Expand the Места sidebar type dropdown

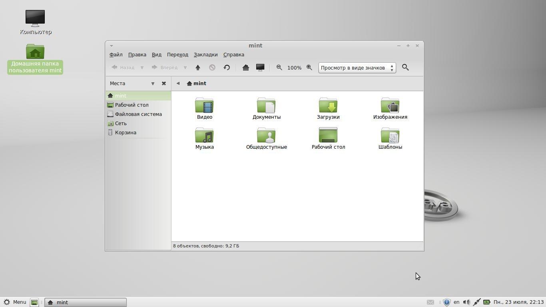click(x=153, y=84)
